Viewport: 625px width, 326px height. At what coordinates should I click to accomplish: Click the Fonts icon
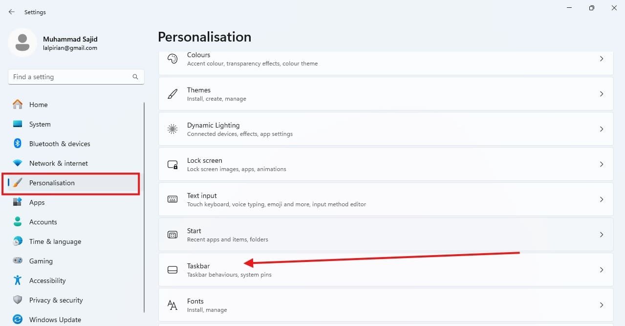coord(172,304)
